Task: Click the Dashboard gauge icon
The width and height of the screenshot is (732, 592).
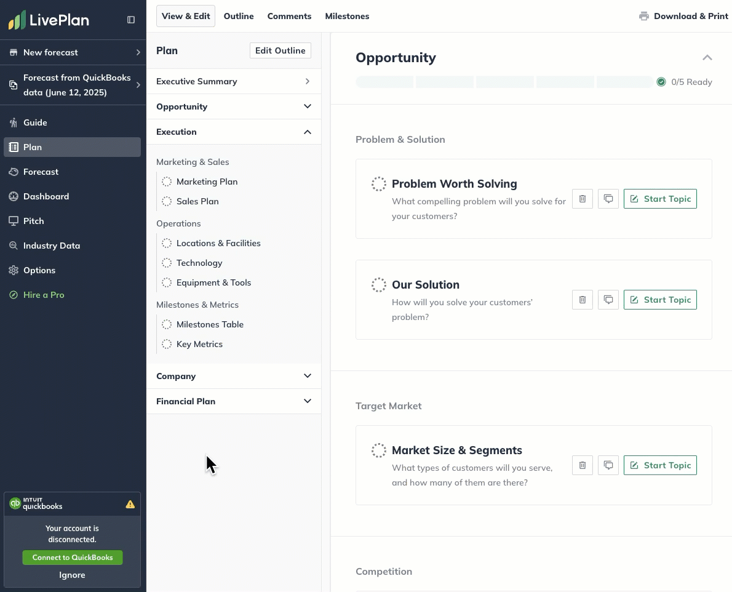Action: 14,196
